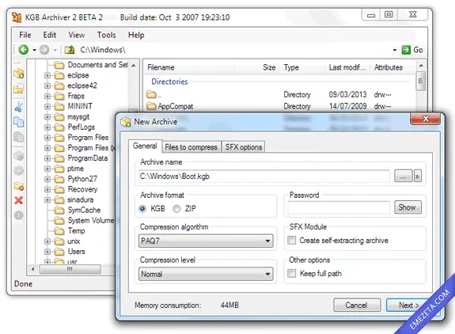Expand the Python27 folder in tree
Screen dimensions: 455x334
tap(47, 179)
